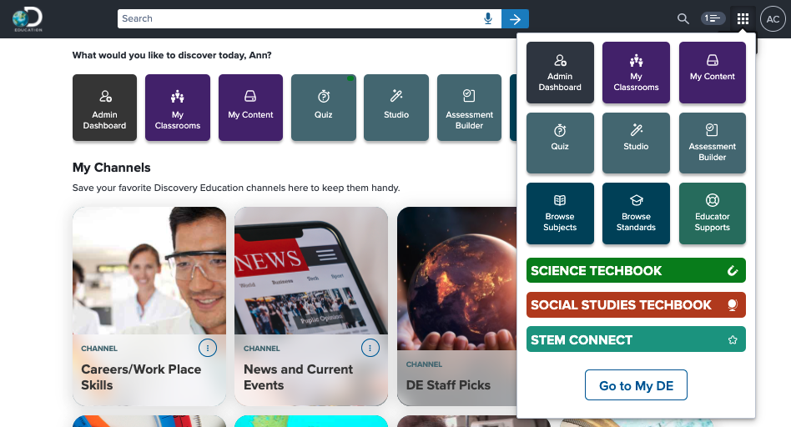Open the AC user profile avatar
Image resolution: width=791 pixels, height=427 pixels.
[x=773, y=19]
